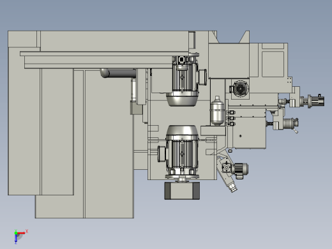Select the base block beneath the lower motor
The height and width of the screenshot is (249, 332).
pyautogui.click(x=182, y=190)
